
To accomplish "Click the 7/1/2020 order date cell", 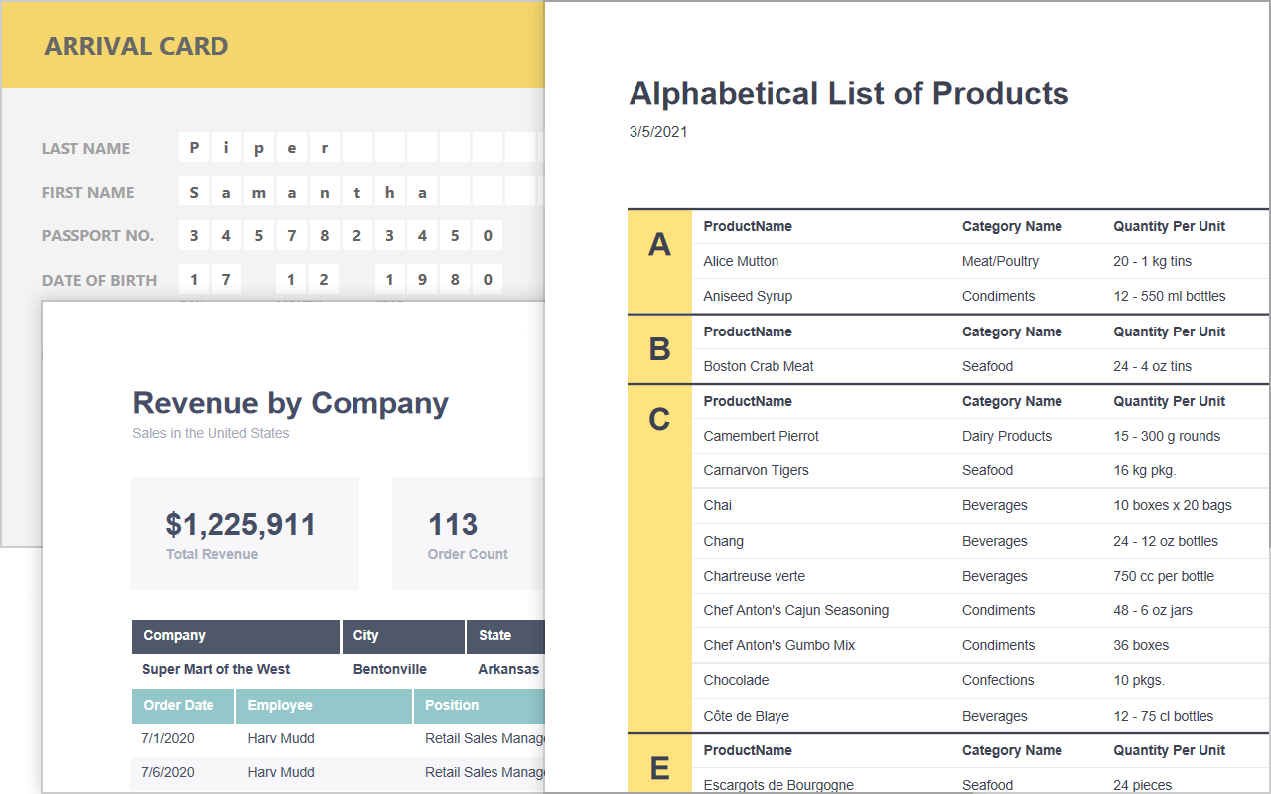I will tap(167, 739).
